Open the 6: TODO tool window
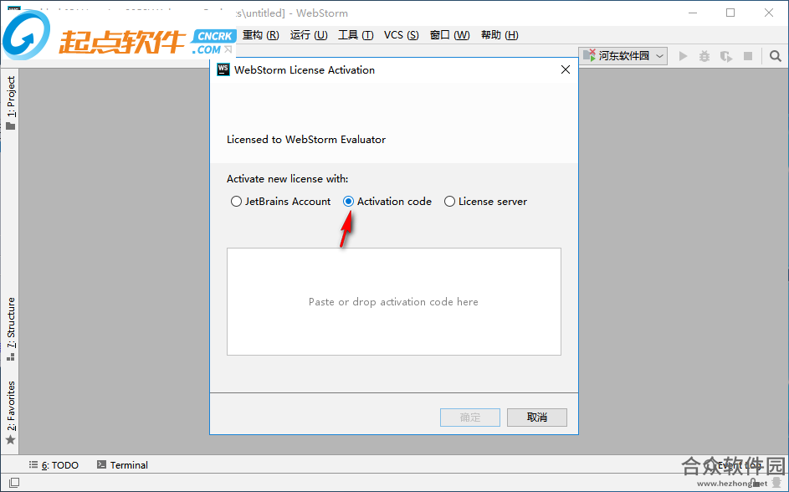The height and width of the screenshot is (492, 789). (x=54, y=465)
